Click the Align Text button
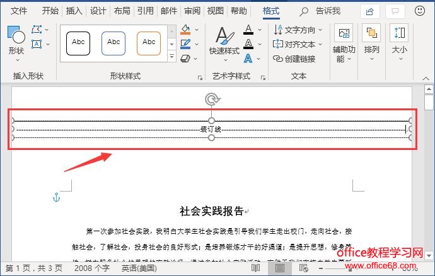The image size is (435, 276). pos(298,44)
